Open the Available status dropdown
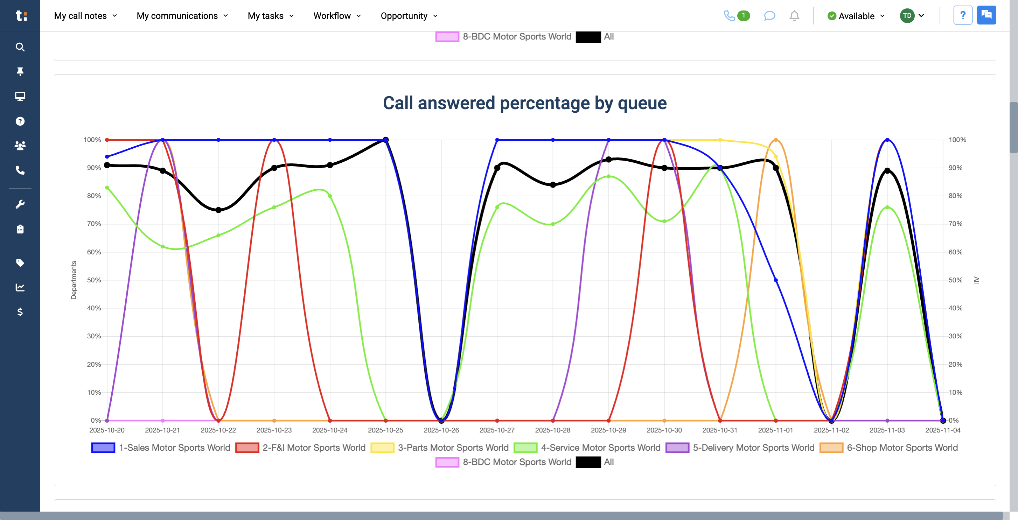Screen dimensions: 1018x520 pyautogui.click(x=856, y=16)
